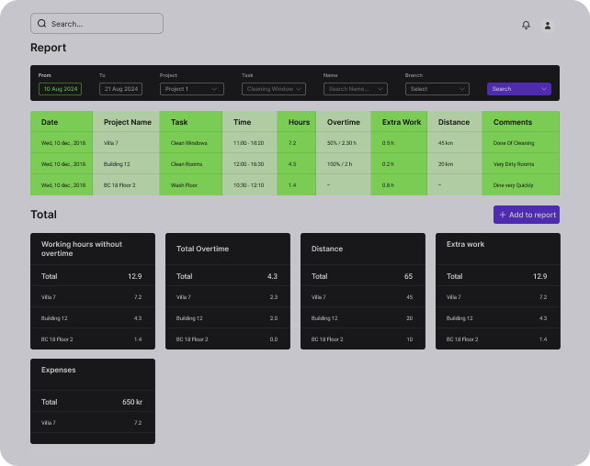Click the purple Search button
This screenshot has width=590, height=466.
point(518,89)
